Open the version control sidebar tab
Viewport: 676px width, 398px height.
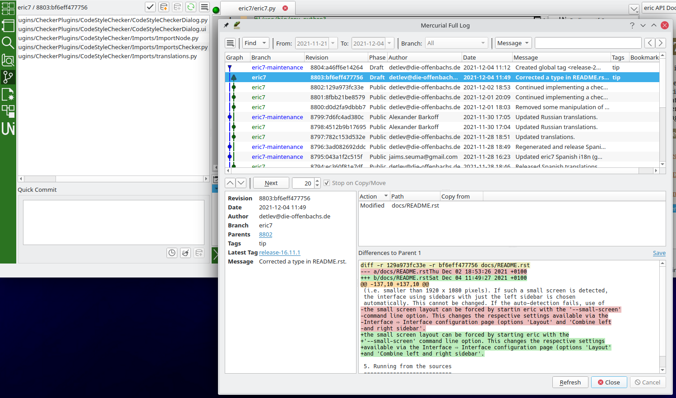click(8, 77)
